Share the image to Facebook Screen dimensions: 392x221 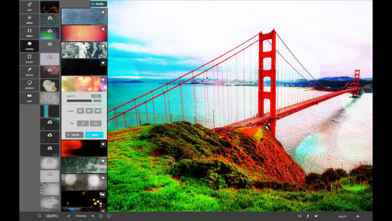coord(308,216)
